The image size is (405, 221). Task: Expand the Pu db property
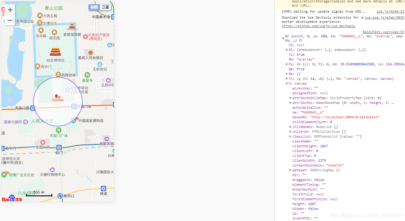click(287, 64)
